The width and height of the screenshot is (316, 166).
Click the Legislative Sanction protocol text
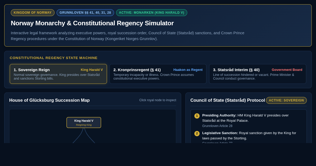point(249,135)
